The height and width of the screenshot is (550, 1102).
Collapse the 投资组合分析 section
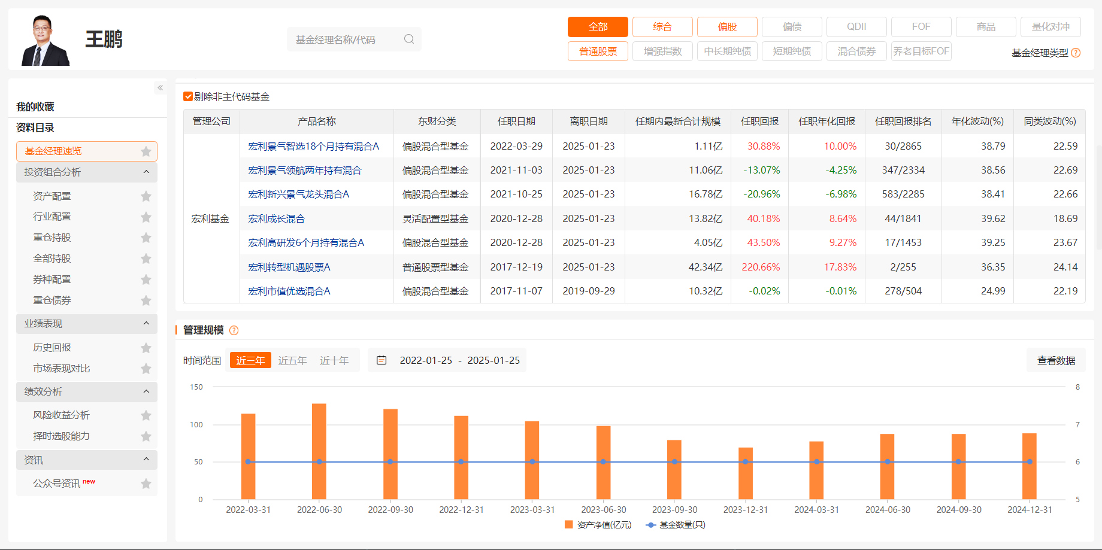click(x=146, y=172)
